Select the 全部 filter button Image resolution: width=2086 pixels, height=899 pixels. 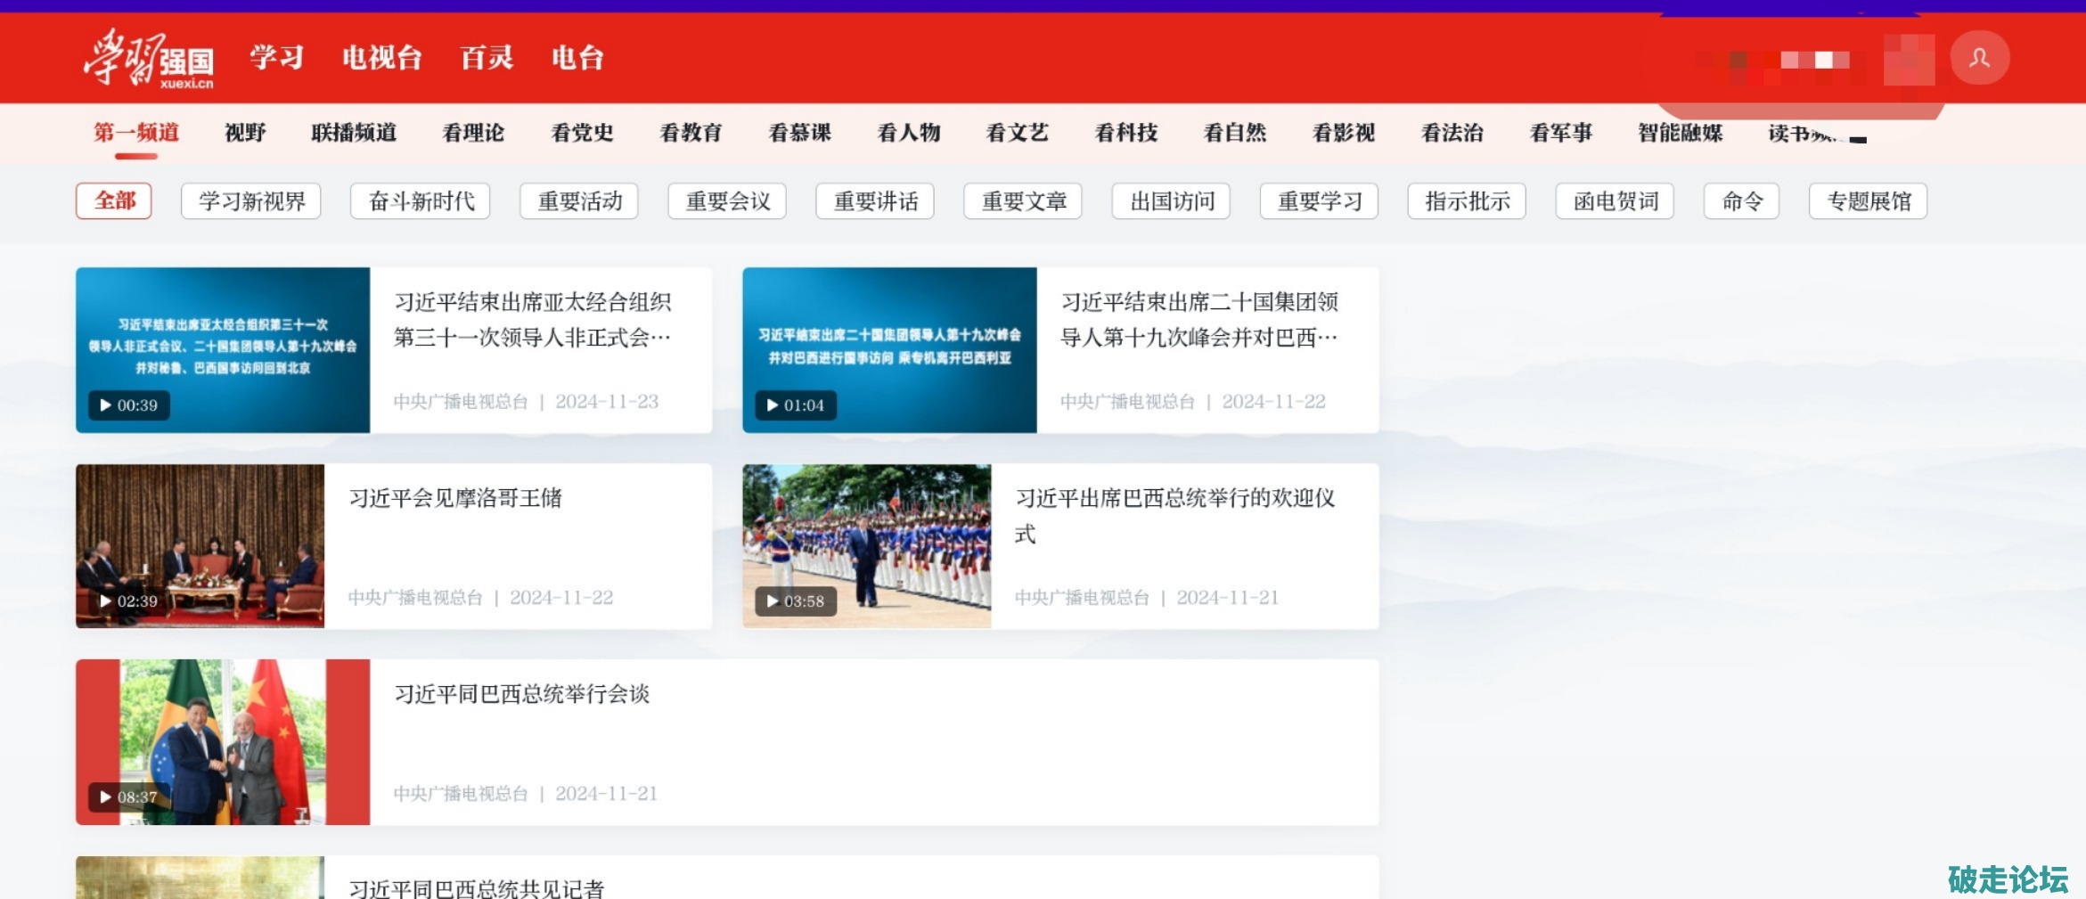[x=114, y=200]
